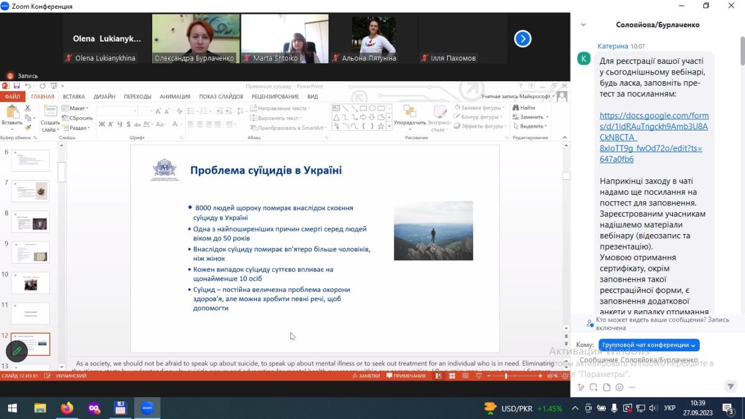
Task: Switch to the ДИЗАЙН ribbon tab
Action: click(104, 97)
